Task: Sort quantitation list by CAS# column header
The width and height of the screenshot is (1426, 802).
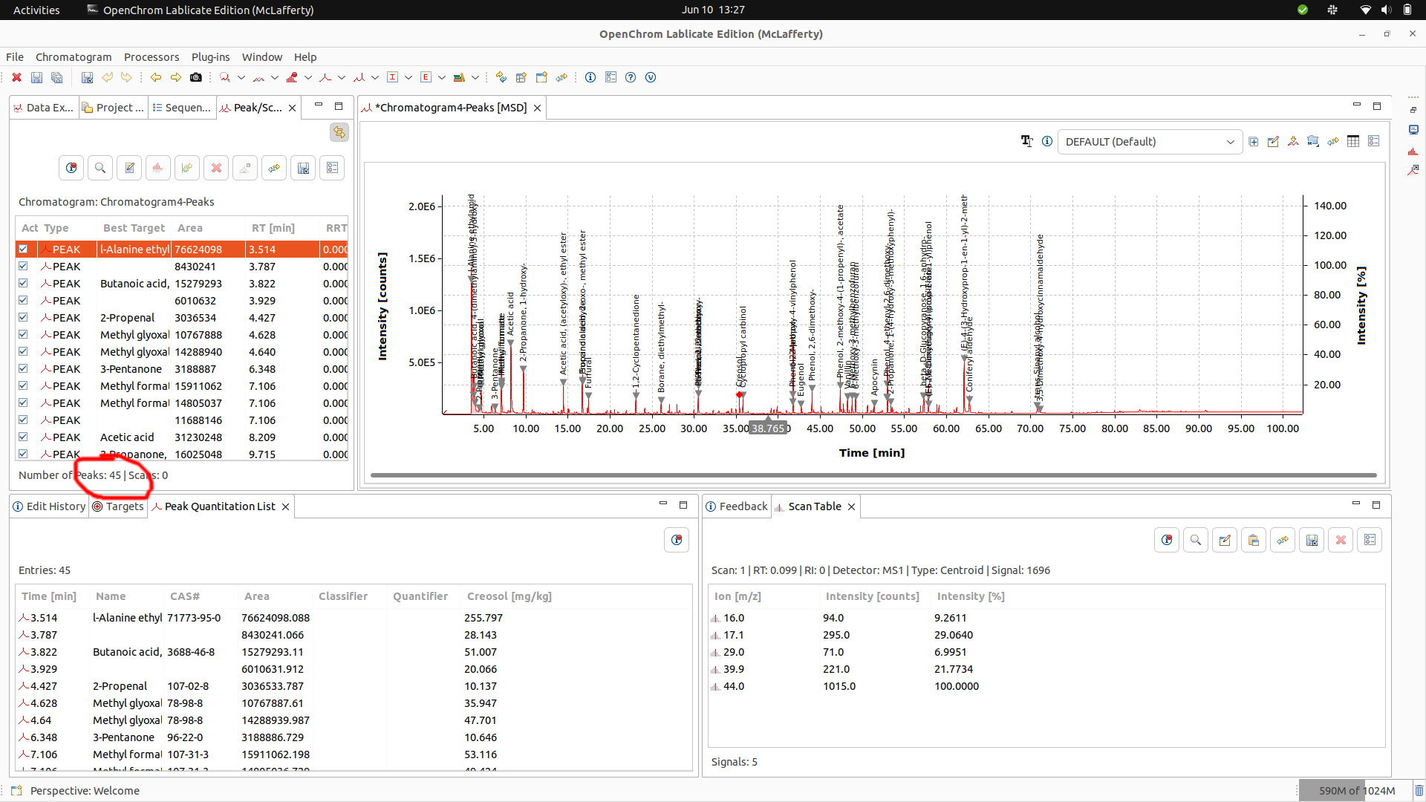Action: (185, 596)
